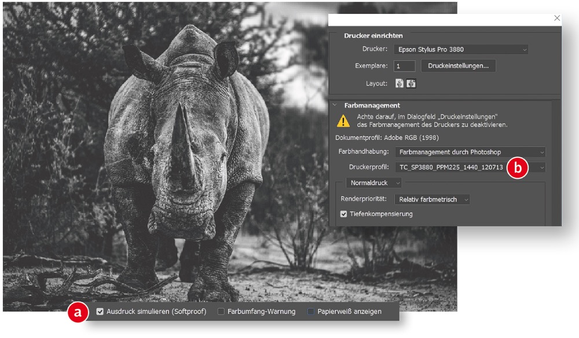Click the dialog's vertical scrollbar

tap(556, 162)
